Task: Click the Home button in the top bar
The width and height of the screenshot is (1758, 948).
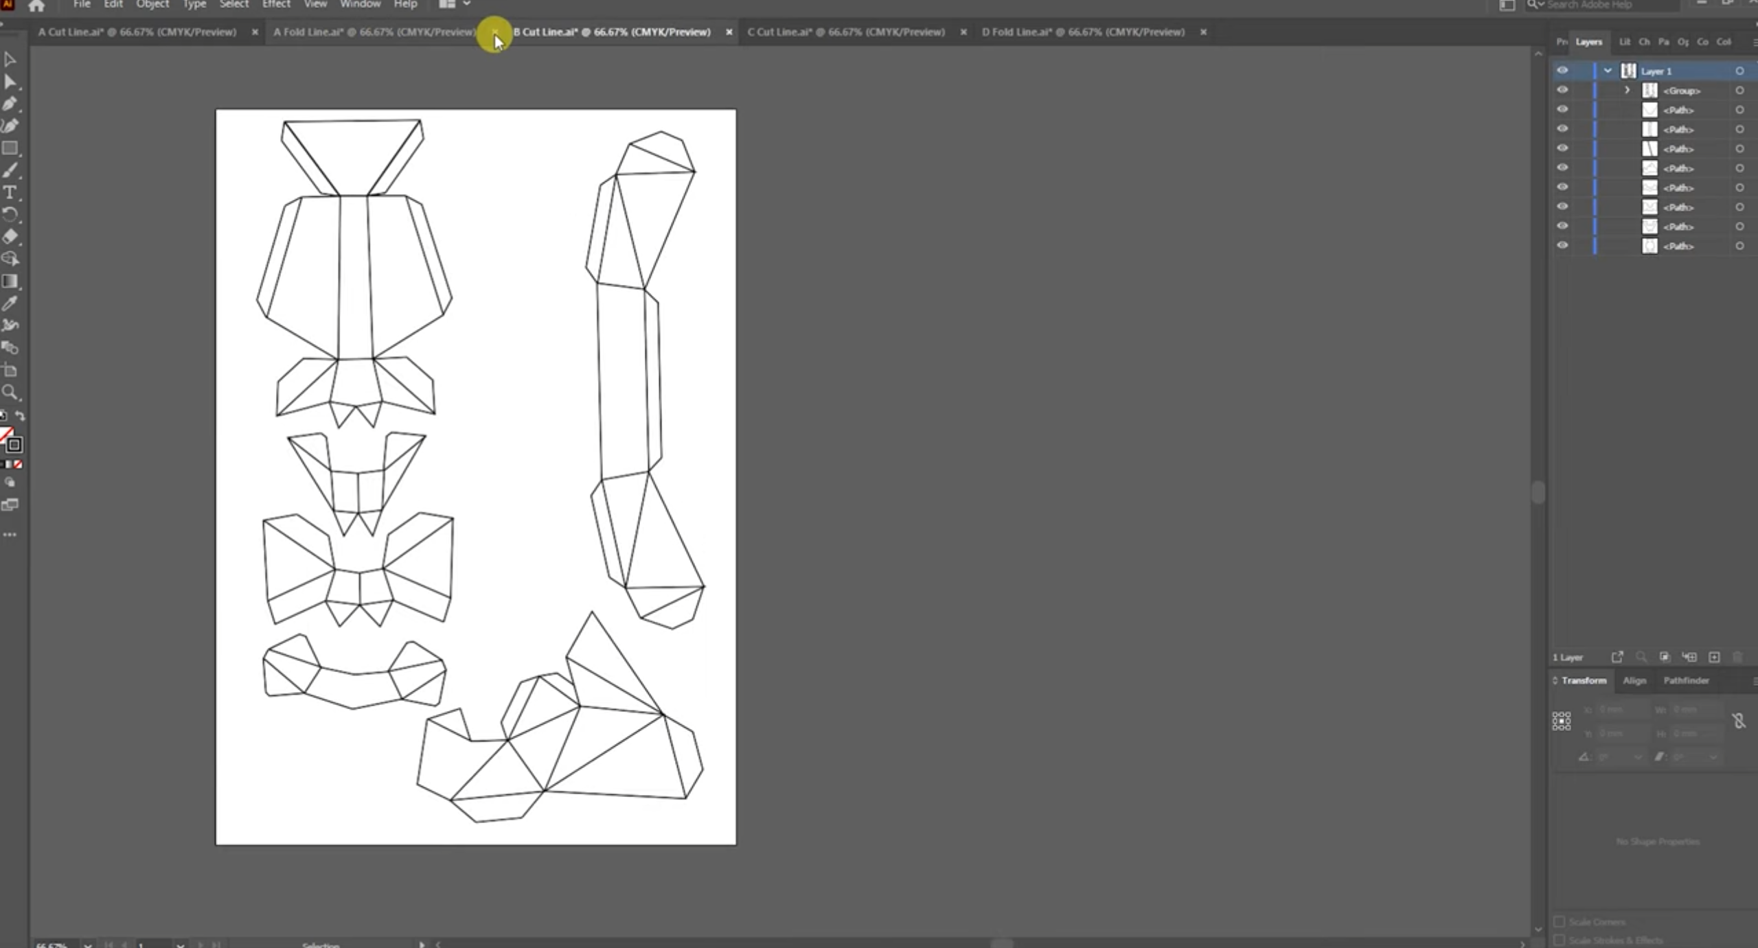Action: click(x=36, y=5)
